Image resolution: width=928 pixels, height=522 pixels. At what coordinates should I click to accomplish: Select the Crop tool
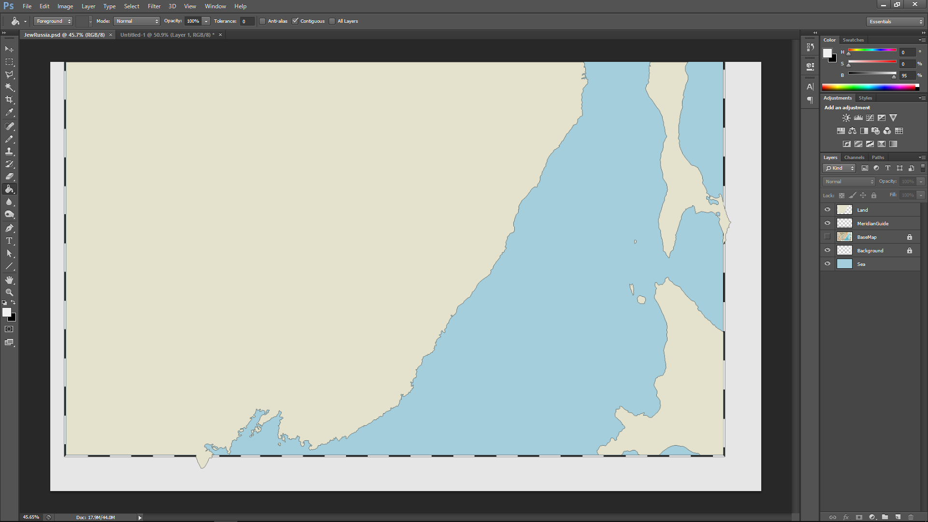click(9, 100)
